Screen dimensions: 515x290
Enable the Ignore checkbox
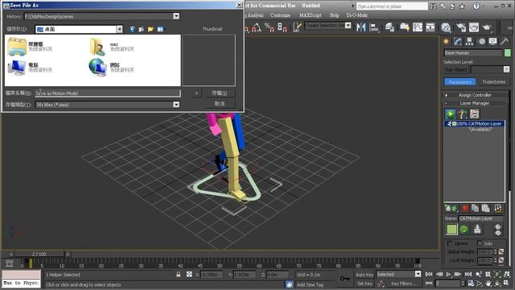pyautogui.click(x=450, y=243)
